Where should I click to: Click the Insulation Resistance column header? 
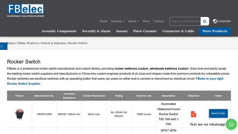tap(69, 96)
